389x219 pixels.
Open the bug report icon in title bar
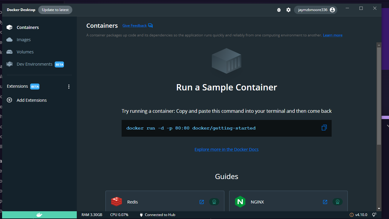coord(279,10)
